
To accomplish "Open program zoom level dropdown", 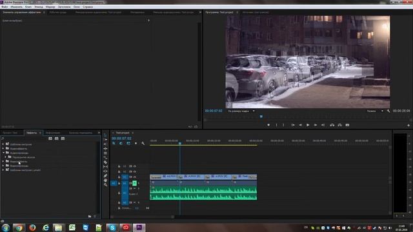I will point(241,111).
